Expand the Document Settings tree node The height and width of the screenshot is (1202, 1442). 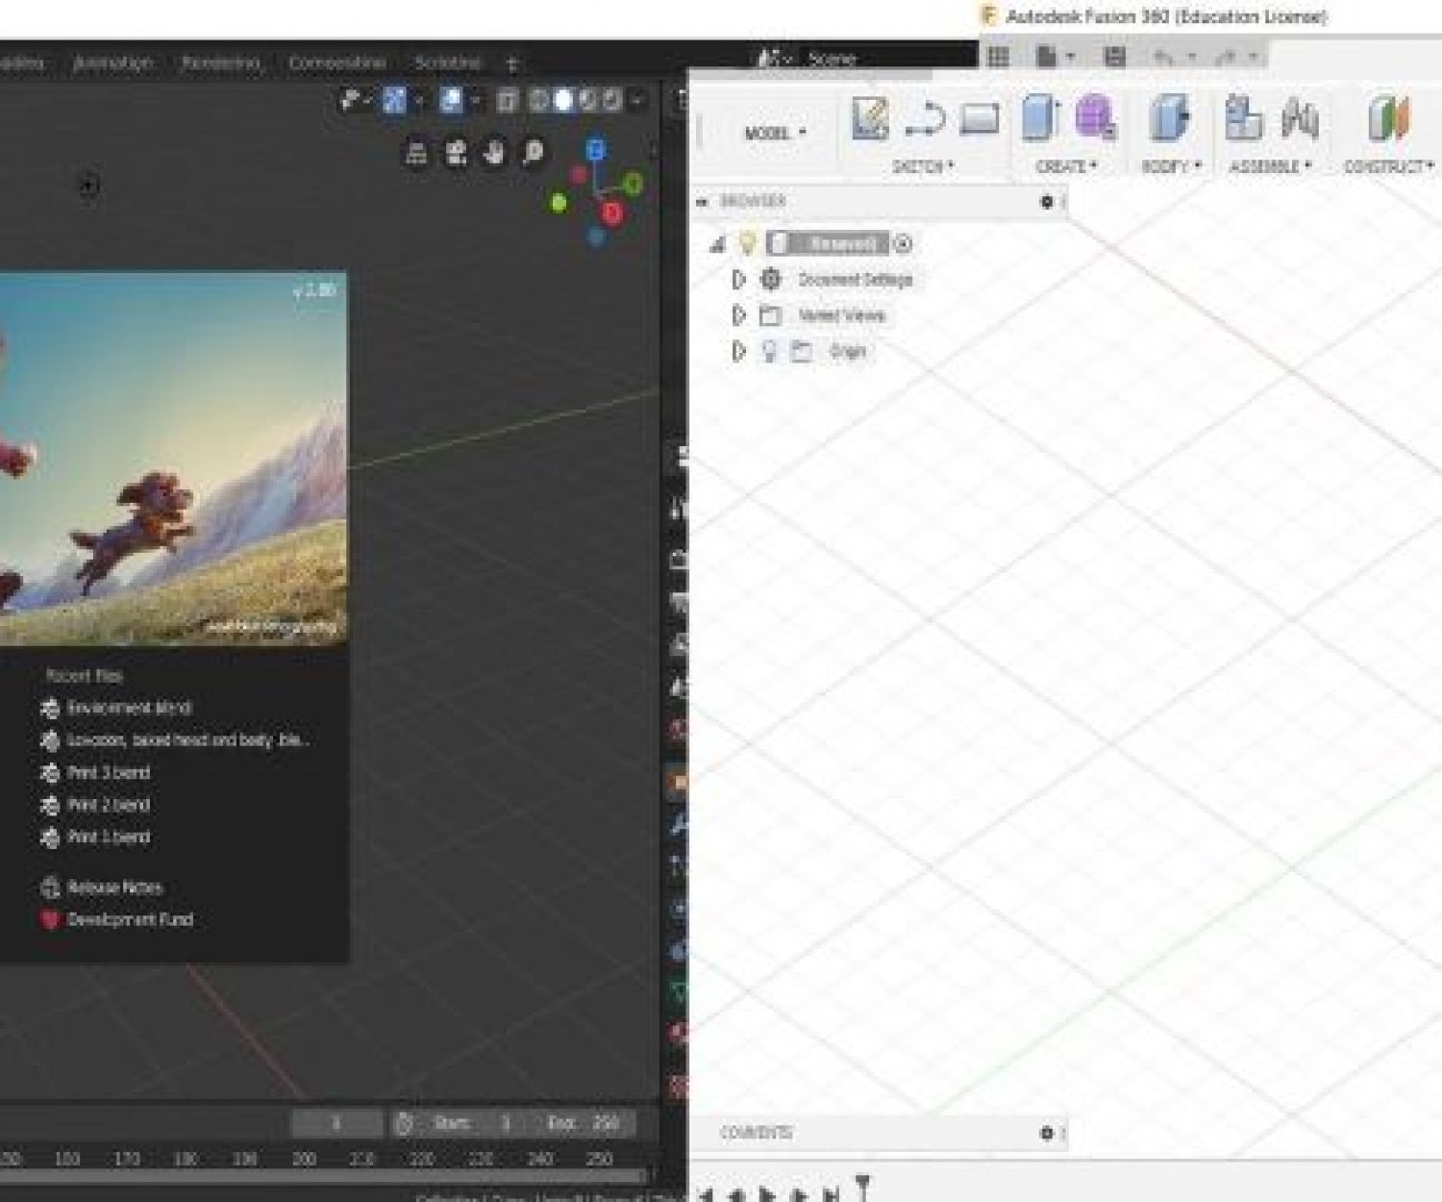(738, 280)
